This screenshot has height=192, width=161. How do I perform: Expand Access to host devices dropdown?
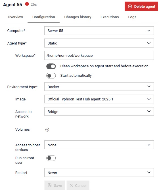coord(99,145)
